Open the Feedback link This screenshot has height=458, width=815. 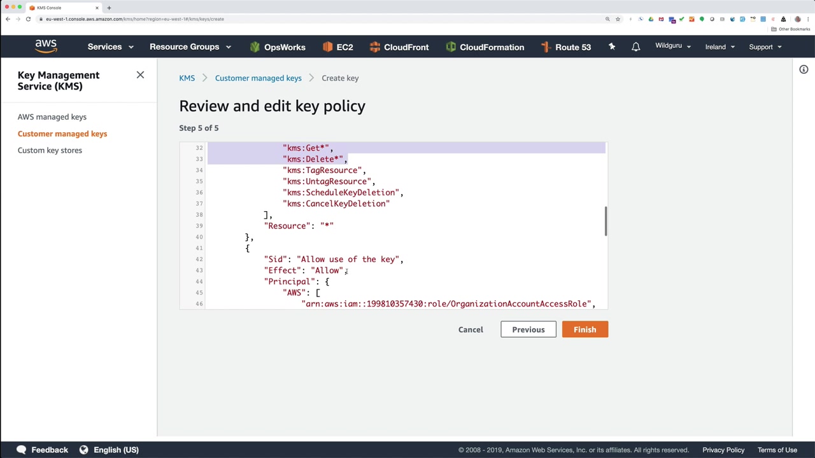point(50,450)
